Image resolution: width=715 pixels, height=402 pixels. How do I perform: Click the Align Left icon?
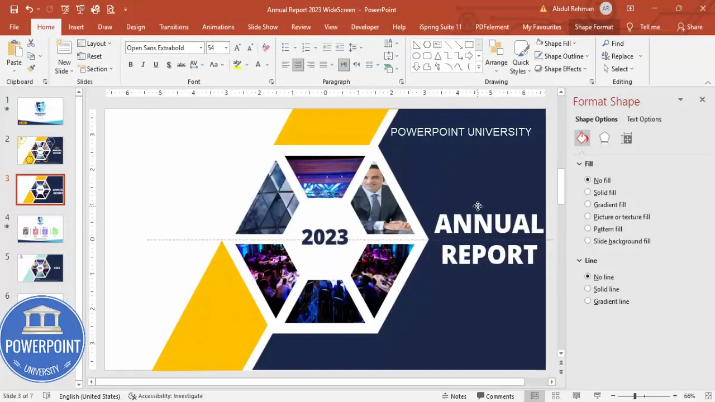[x=285, y=65]
